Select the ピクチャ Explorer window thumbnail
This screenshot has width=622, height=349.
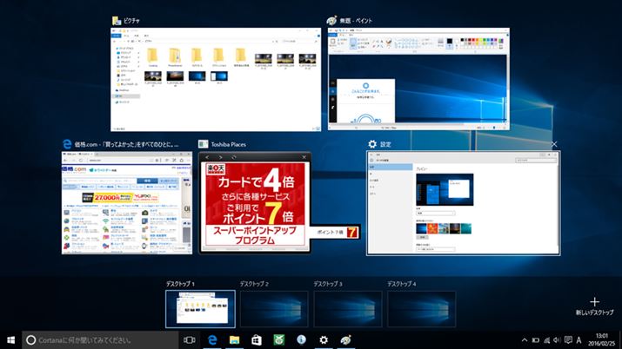216,79
